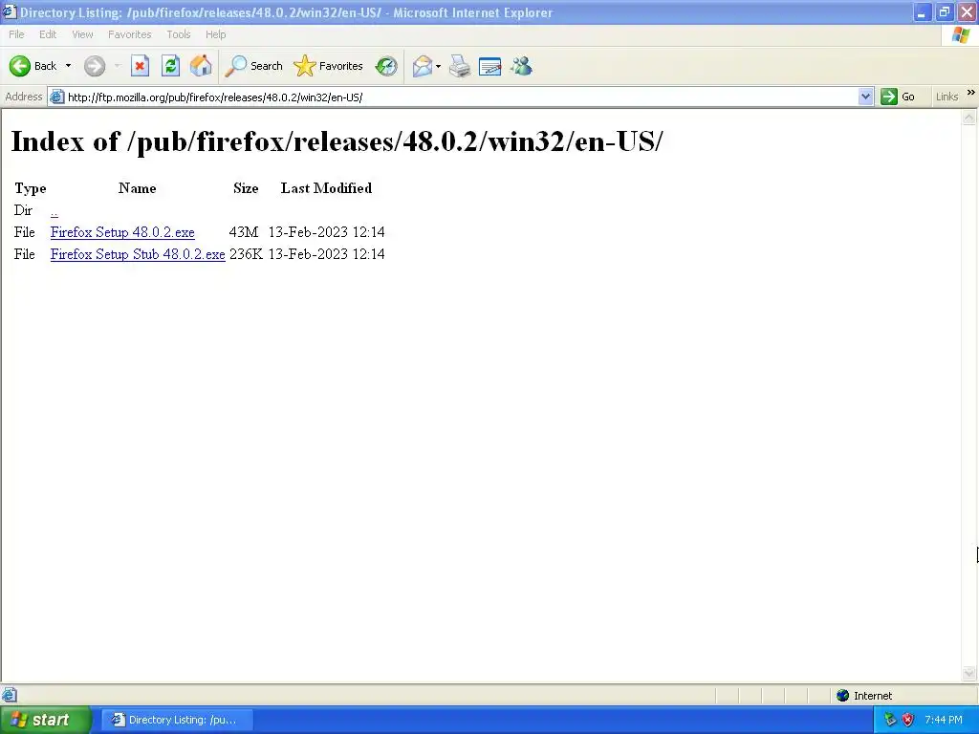This screenshot has height=734, width=979.
Task: Click the page heading 'Index of /pub/firefox...'
Action: [x=337, y=141]
